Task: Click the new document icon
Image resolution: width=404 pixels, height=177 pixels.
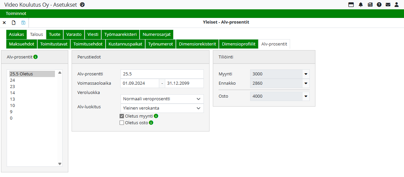Action: (14, 23)
